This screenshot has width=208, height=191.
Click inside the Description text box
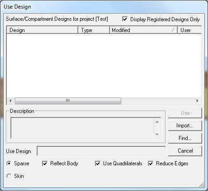(82, 128)
